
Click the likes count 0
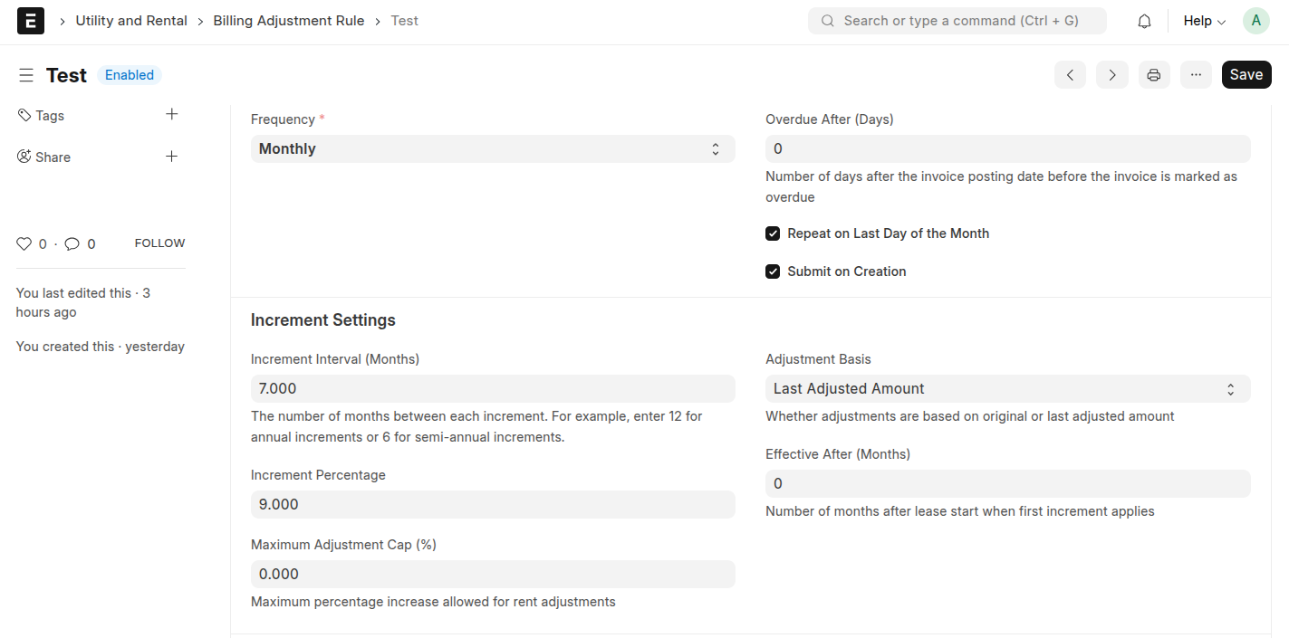pyautogui.click(x=43, y=244)
